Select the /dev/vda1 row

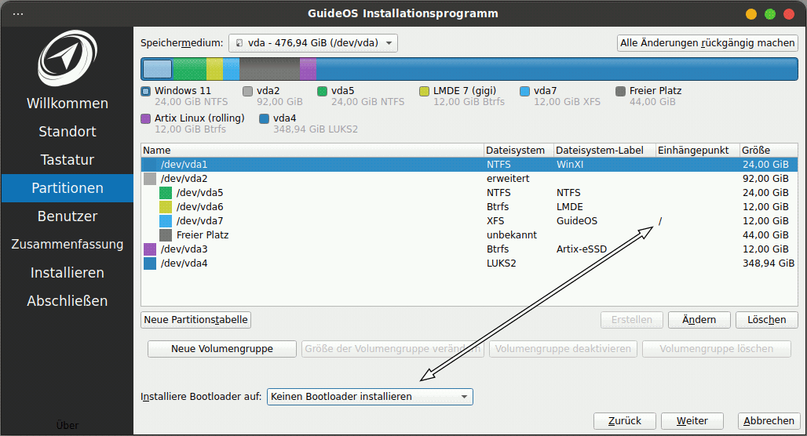[469, 165]
